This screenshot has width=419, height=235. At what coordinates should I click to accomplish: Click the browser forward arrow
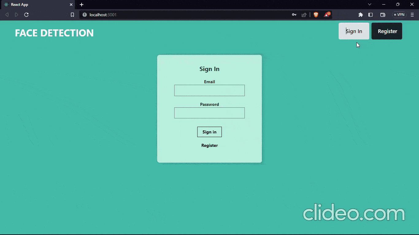click(17, 15)
